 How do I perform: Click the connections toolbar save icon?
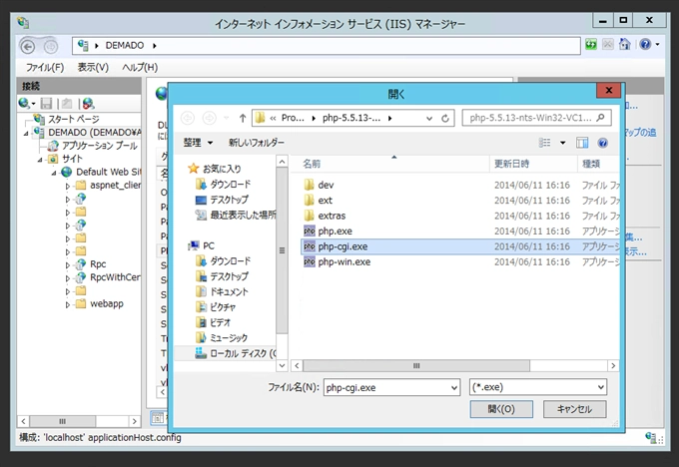click(46, 104)
